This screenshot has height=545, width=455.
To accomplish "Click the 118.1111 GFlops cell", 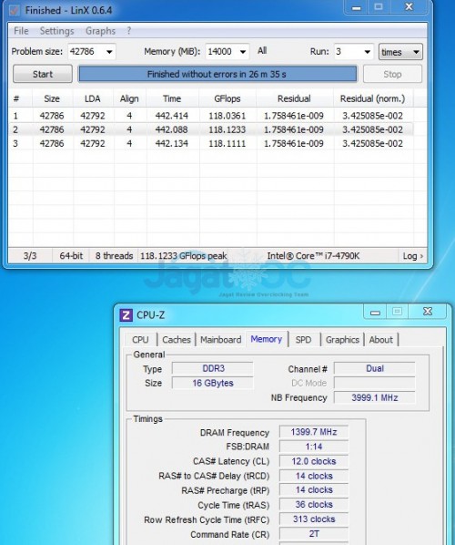I will pyautogui.click(x=227, y=144).
